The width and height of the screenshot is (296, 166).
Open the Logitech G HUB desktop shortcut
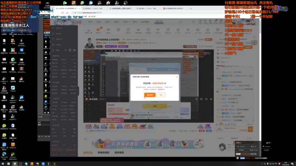pyautogui.click(x=4, y=80)
